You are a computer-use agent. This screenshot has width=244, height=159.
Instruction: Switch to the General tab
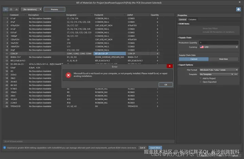(x=182, y=19)
